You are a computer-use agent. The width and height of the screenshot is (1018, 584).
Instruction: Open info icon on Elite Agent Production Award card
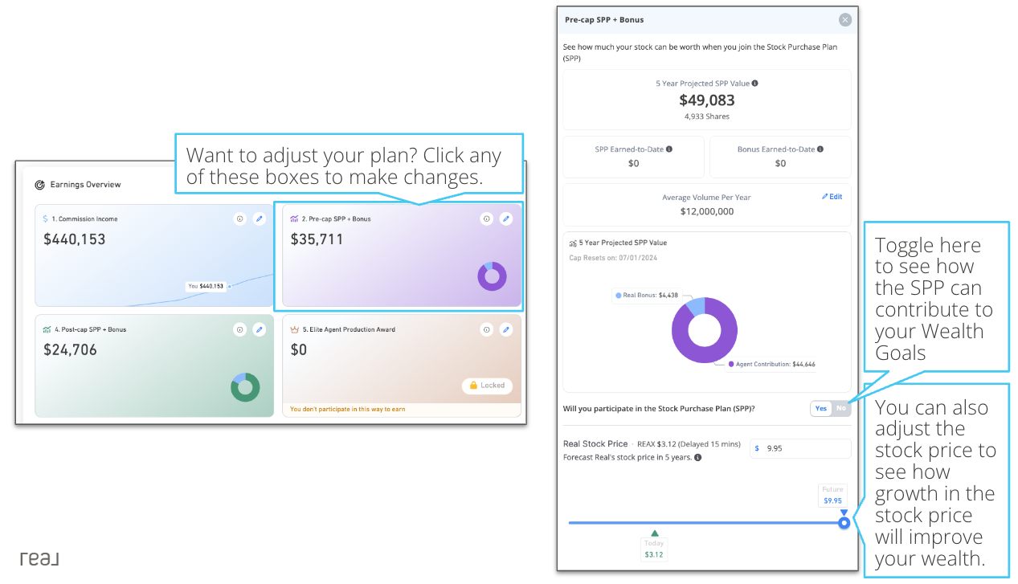[486, 329]
